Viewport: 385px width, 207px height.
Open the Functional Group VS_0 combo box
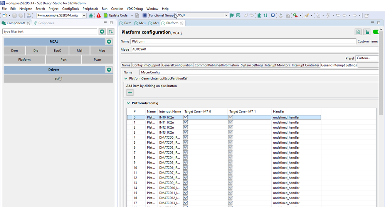(x=203, y=15)
